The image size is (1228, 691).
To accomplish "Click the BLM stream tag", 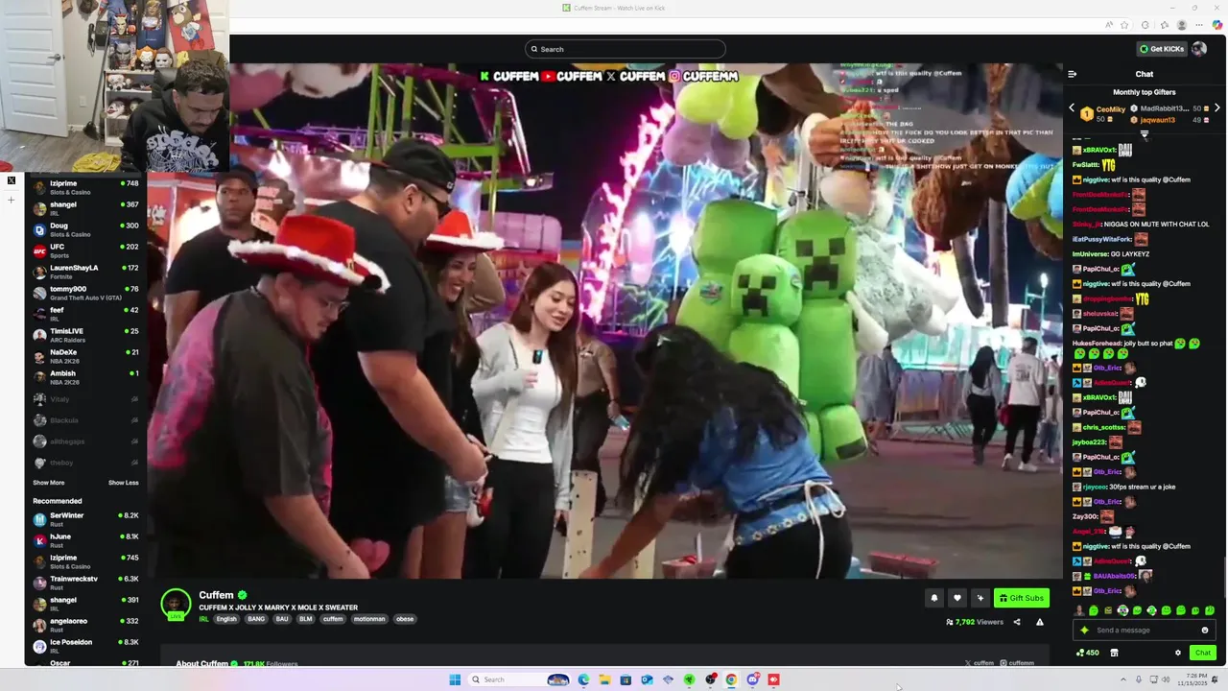I will coord(306,619).
